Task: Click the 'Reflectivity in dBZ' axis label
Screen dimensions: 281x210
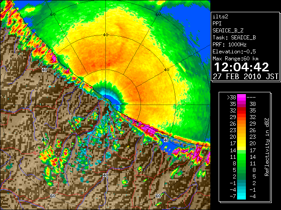Action: (x=267, y=147)
